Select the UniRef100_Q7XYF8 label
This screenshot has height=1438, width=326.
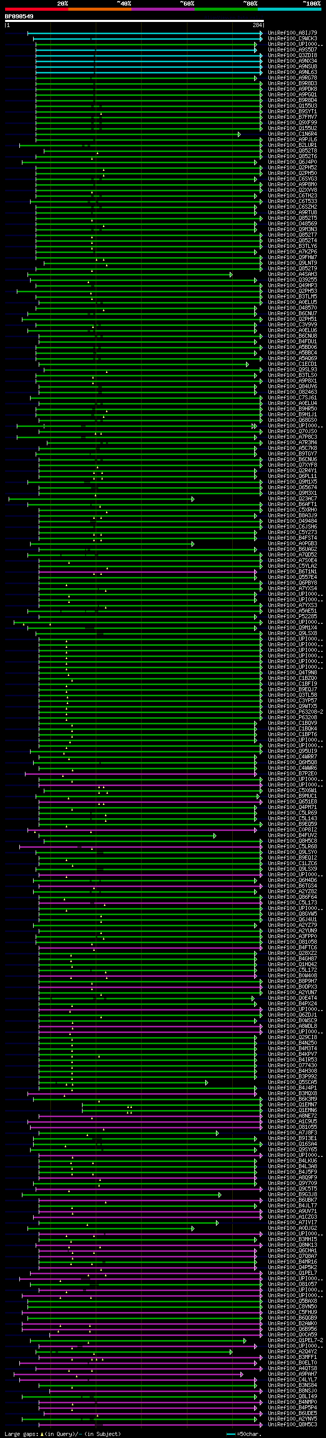(x=292, y=465)
